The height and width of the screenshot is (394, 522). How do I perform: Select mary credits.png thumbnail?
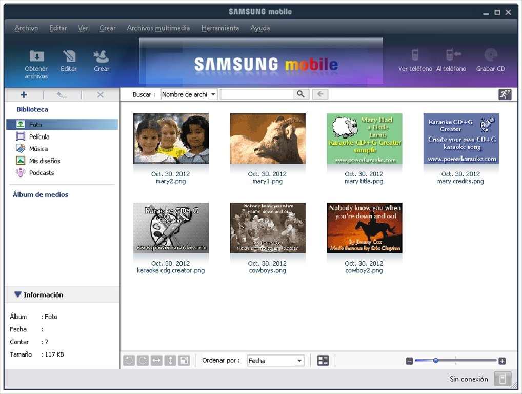(x=461, y=138)
